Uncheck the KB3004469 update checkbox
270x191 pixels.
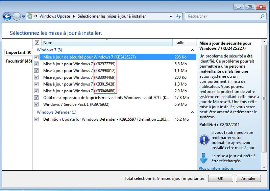click(36, 77)
